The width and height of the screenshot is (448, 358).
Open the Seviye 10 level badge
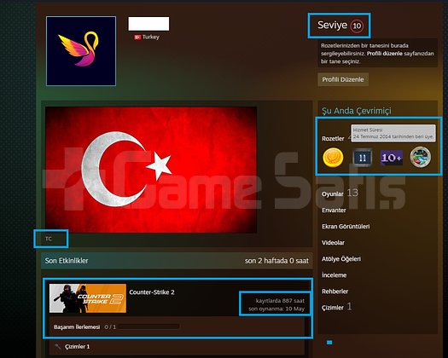click(x=340, y=26)
